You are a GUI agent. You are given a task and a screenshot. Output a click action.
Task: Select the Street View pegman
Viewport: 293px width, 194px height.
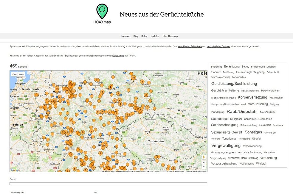pyautogui.click(x=204, y=157)
